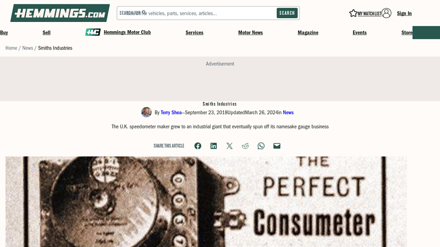This screenshot has height=247, width=440.
Task: Share article by email icon
Action: pos(277,146)
